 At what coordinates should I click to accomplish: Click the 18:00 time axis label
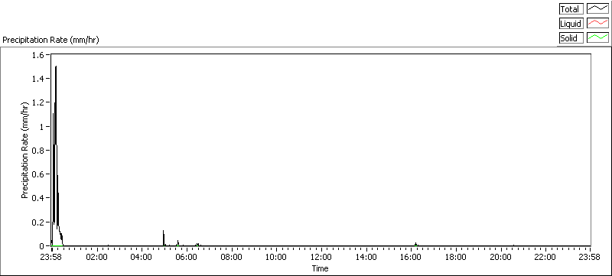[455, 257]
